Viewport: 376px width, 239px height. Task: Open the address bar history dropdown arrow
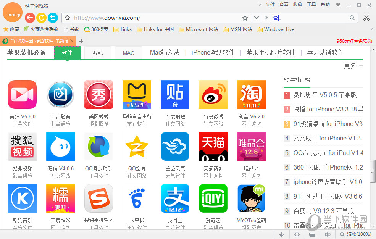click(256, 18)
